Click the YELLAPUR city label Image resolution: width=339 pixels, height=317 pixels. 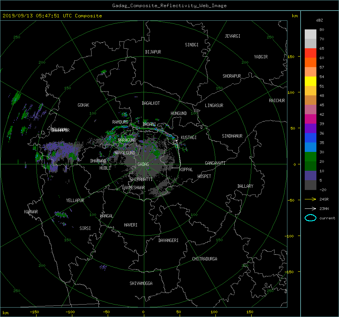(x=75, y=201)
